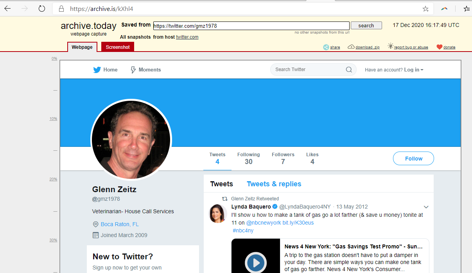Click the donate heart icon
The height and width of the screenshot is (273, 472).
(x=439, y=47)
